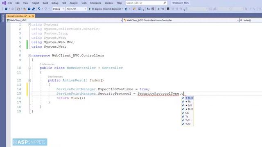Click the browser Refresh icon in toolbar
Viewport: 262px width, 147px height.
coord(126,9)
